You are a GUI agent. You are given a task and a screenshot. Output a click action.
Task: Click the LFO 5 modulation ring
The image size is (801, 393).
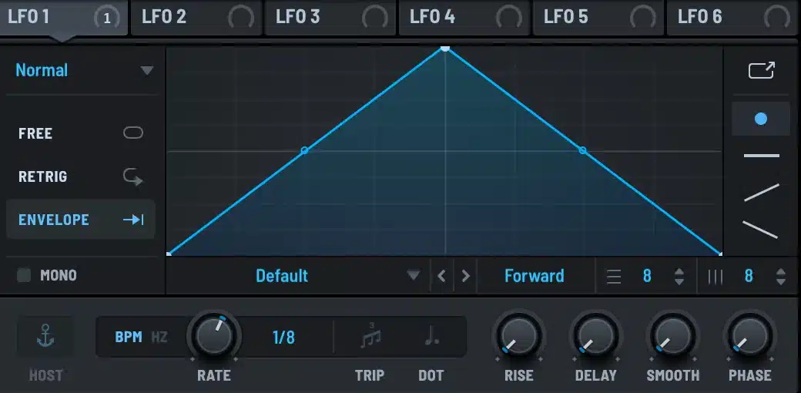coord(642,18)
